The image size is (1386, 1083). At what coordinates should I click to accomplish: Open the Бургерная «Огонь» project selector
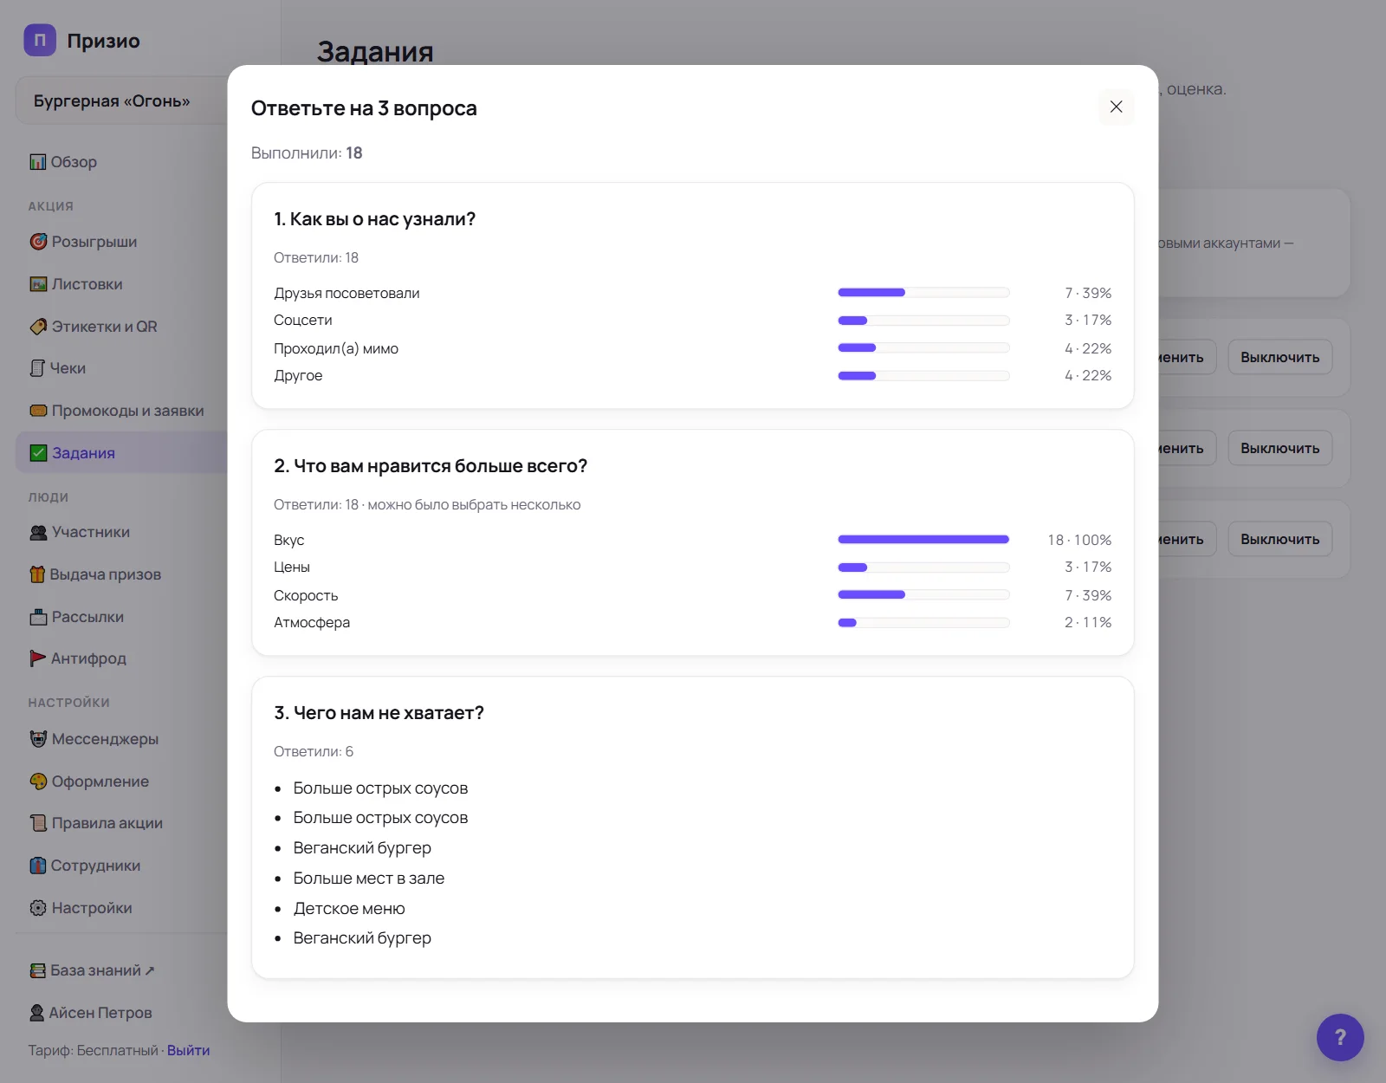click(x=121, y=101)
